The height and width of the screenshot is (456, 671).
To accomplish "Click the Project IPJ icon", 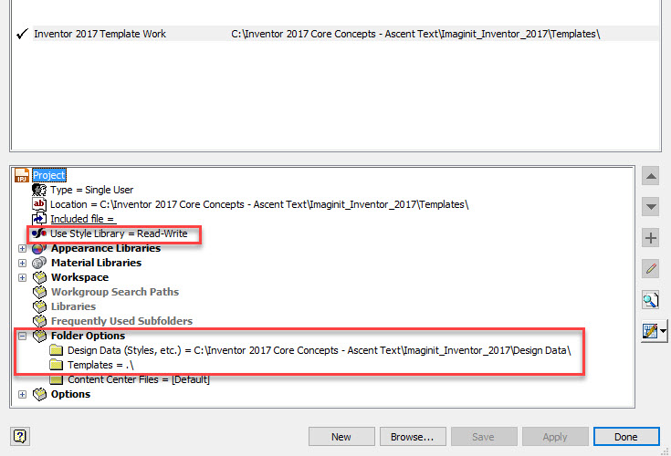I will [x=22, y=175].
